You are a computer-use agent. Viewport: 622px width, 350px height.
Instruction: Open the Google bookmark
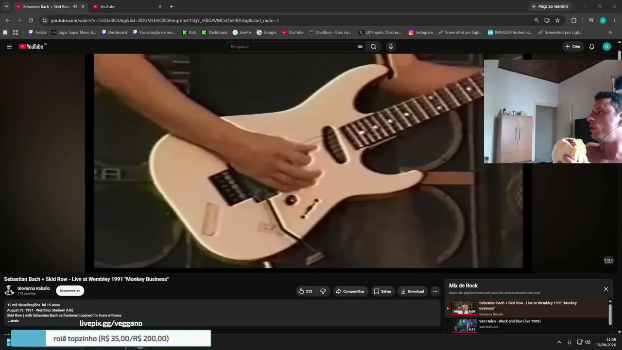pyautogui.click(x=266, y=33)
